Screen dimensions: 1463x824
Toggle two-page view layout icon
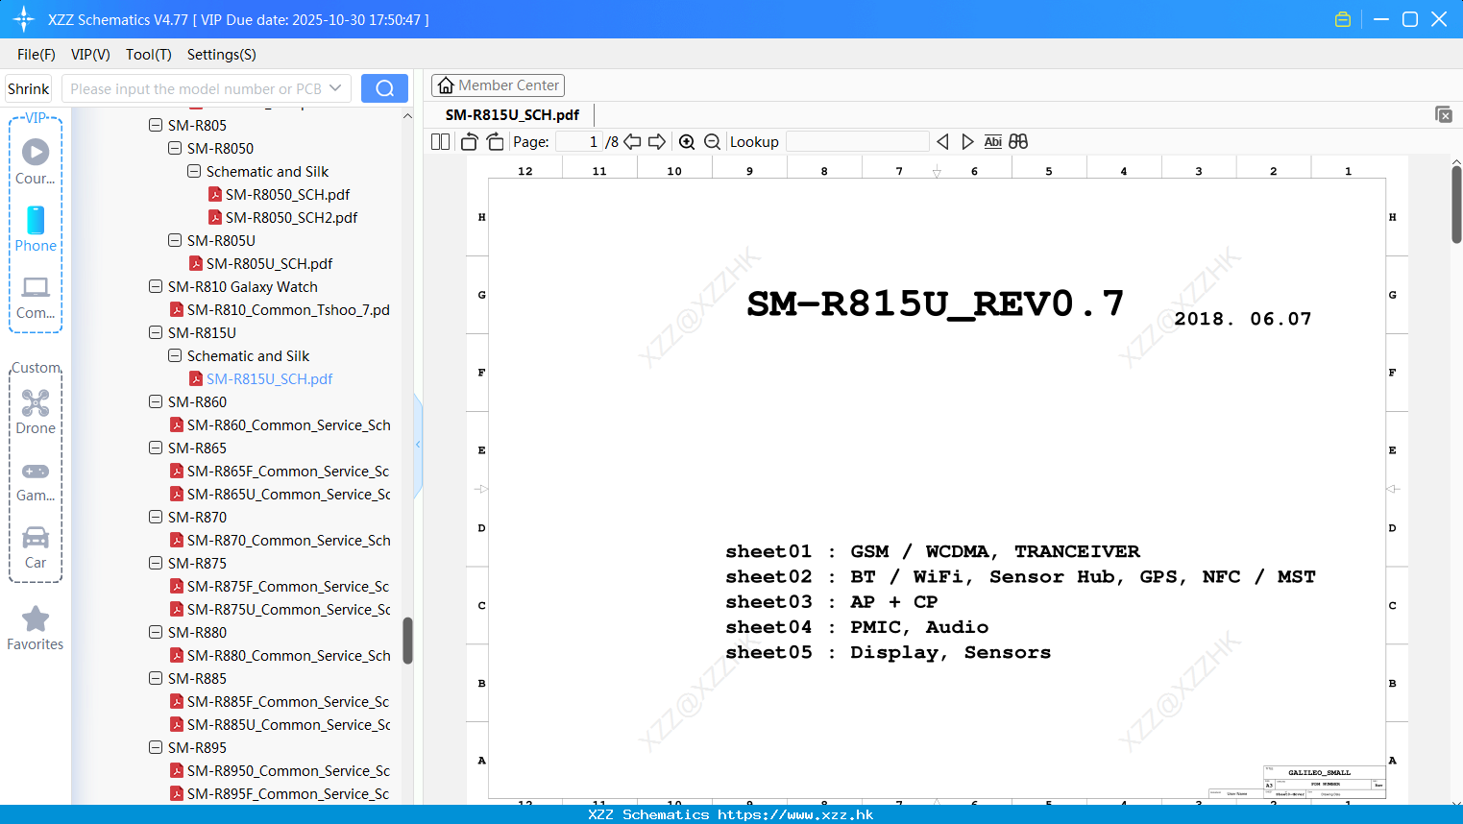click(x=441, y=142)
